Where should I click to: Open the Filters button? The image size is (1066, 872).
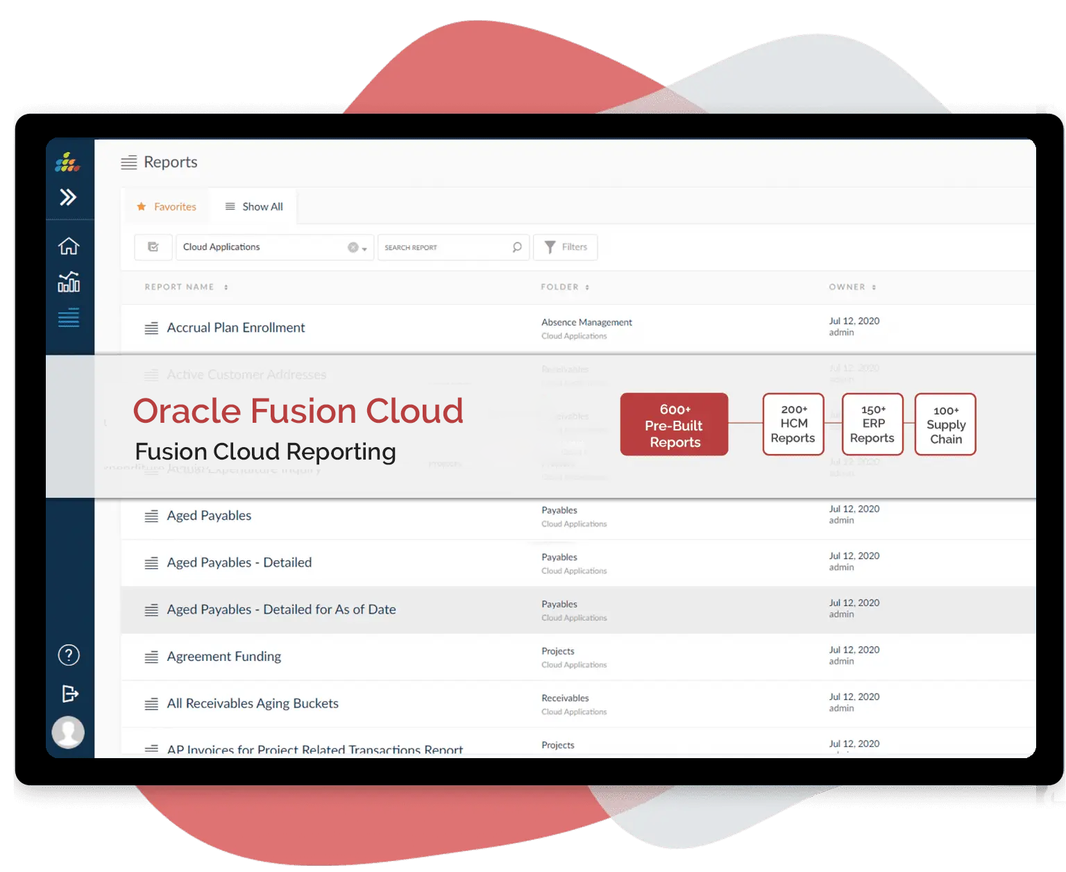click(566, 247)
